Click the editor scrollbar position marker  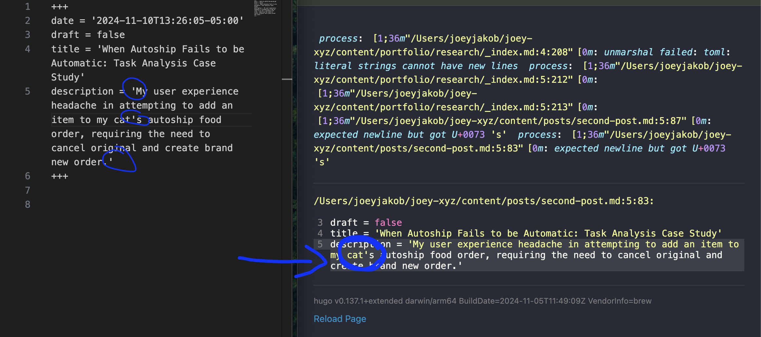[287, 79]
